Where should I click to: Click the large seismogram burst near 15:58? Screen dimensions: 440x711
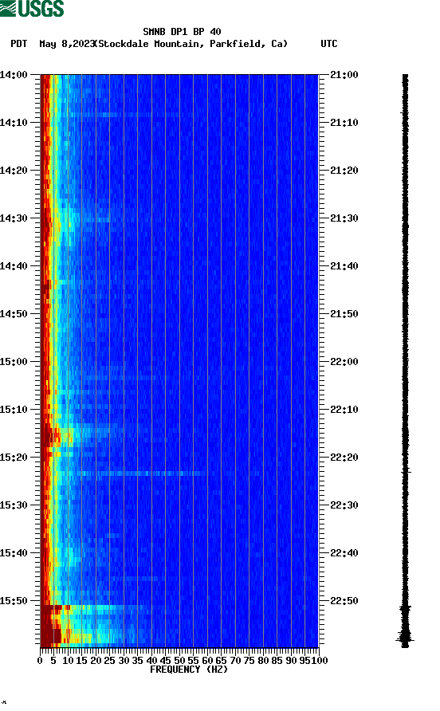(x=405, y=637)
